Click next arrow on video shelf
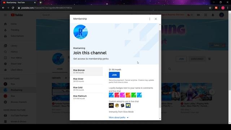Viewport: 231px width, 130px height. pos(212,92)
